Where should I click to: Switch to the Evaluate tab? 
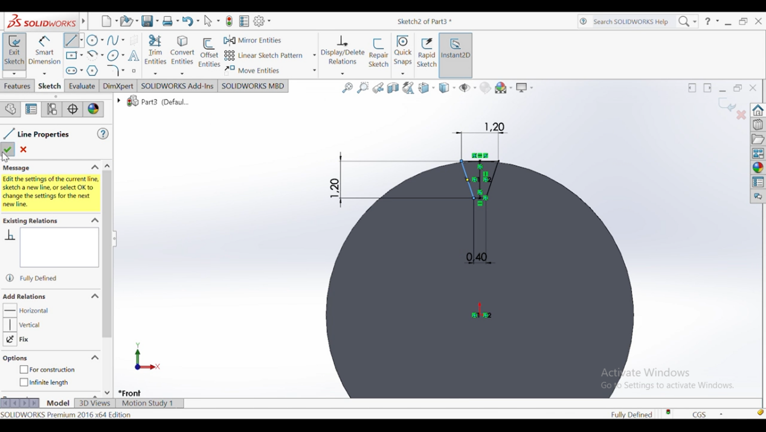click(x=82, y=86)
